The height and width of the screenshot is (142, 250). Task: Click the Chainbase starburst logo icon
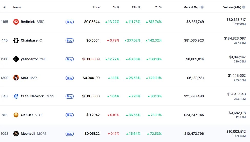point(16,40)
